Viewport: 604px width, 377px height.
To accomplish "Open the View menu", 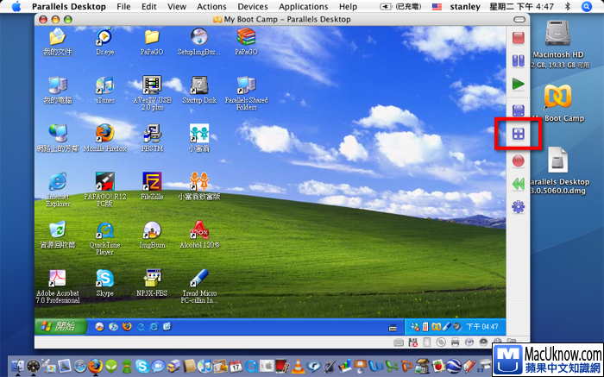I will [x=176, y=6].
